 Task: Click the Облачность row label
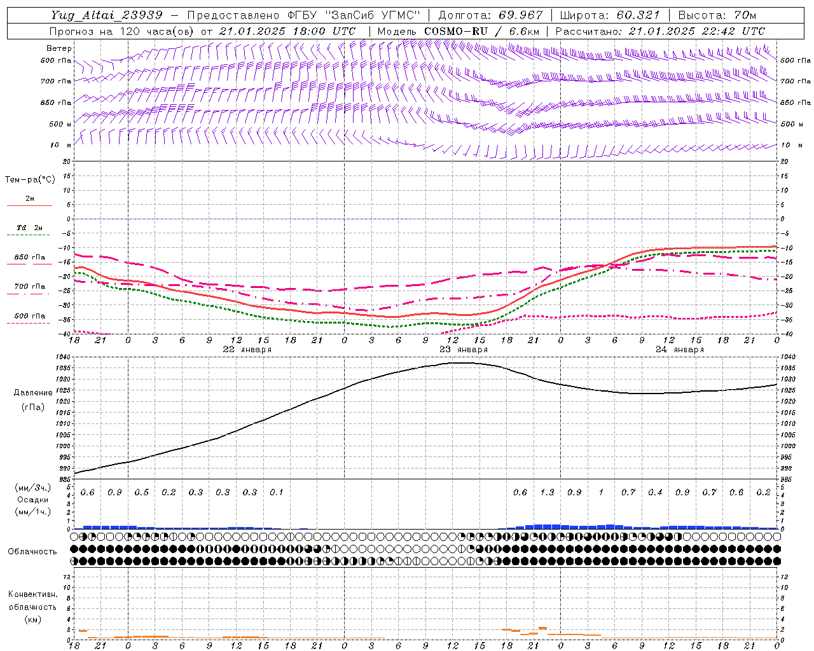[32, 551]
